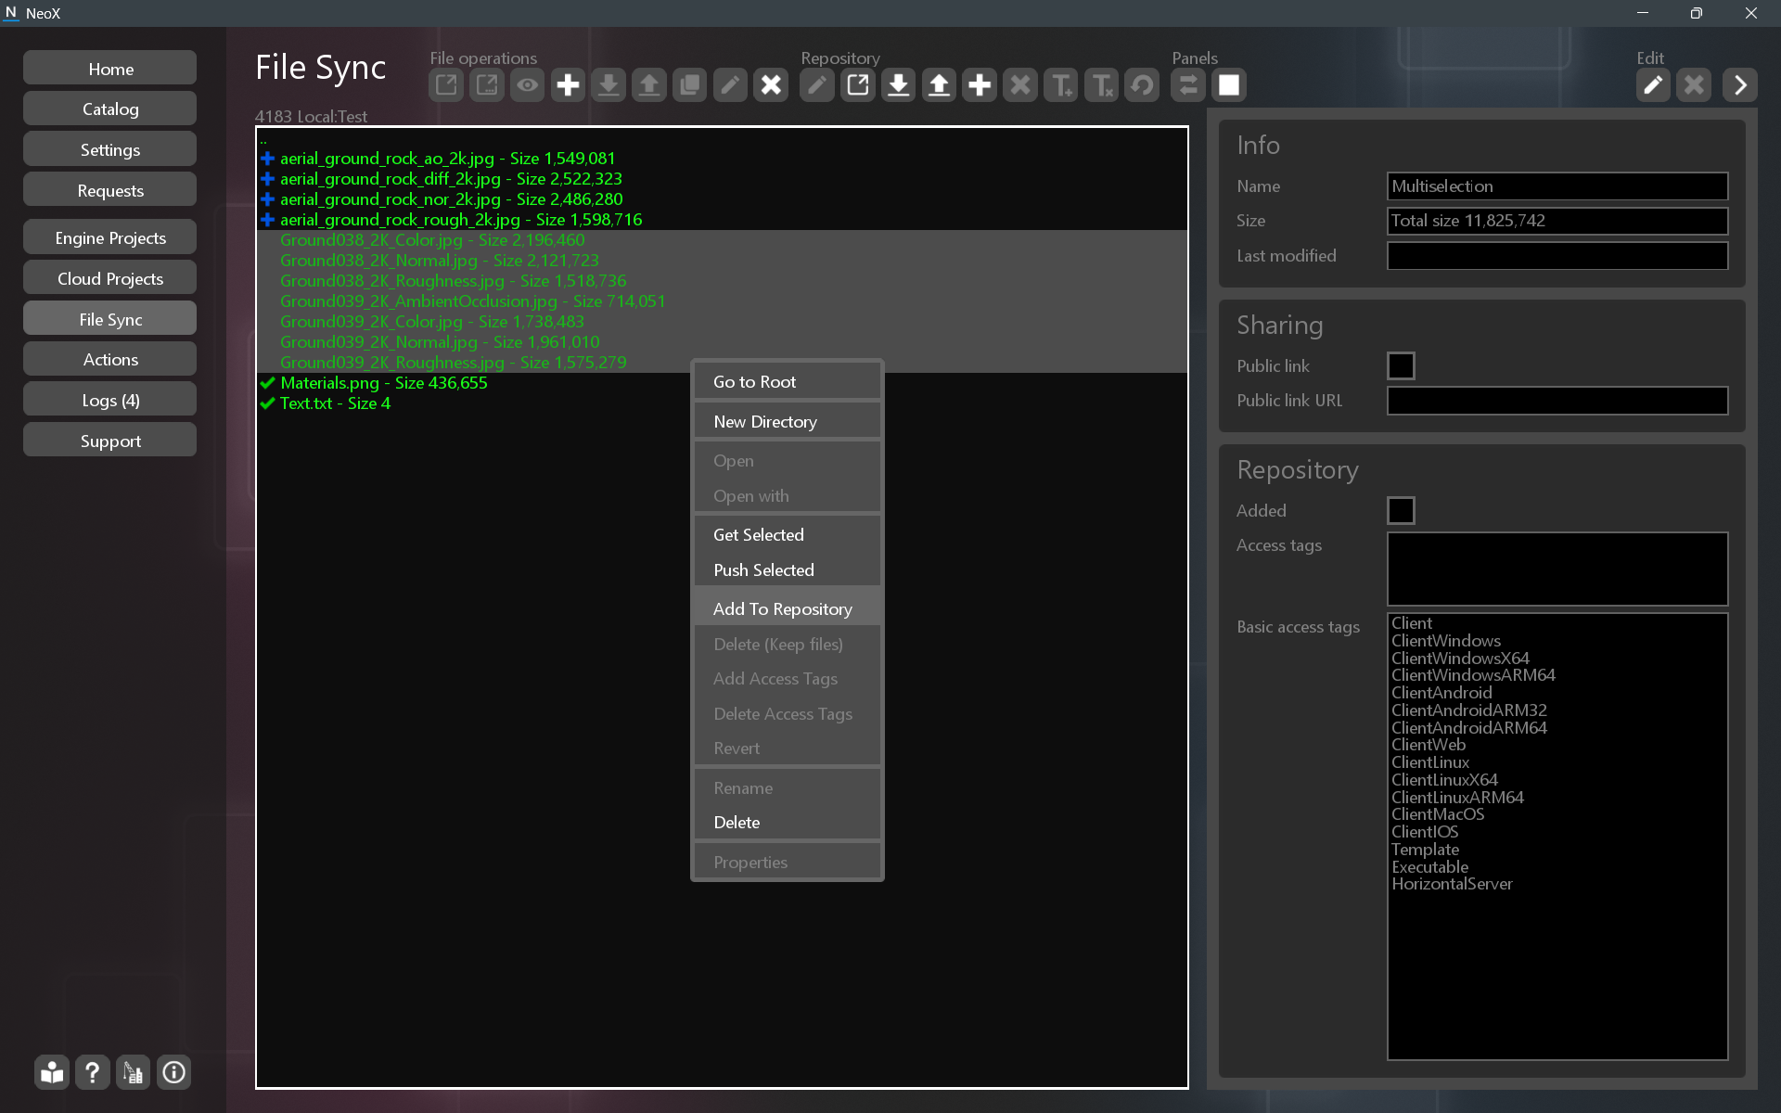Screen dimensions: 1781x1113
Task: Tick the Added checkbox under Repository
Action: point(1401,510)
